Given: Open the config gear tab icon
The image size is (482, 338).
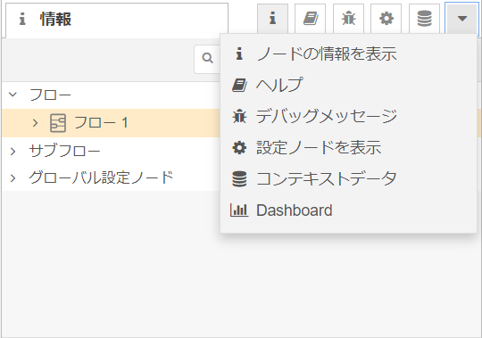Looking at the screenshot, I should coord(386,19).
